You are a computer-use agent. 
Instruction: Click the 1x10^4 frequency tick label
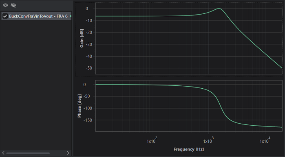tap(265, 140)
